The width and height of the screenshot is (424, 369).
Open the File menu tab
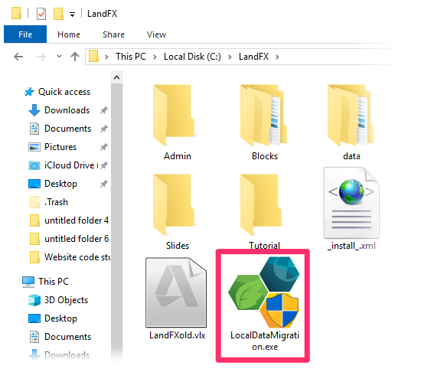[25, 34]
